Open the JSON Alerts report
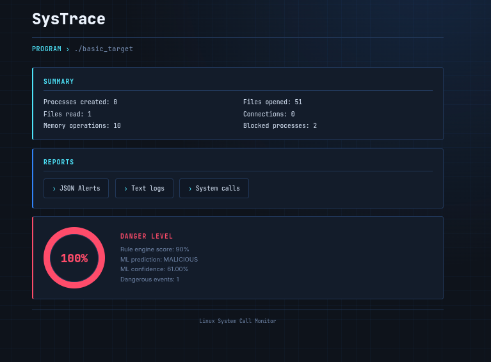 [x=76, y=188]
